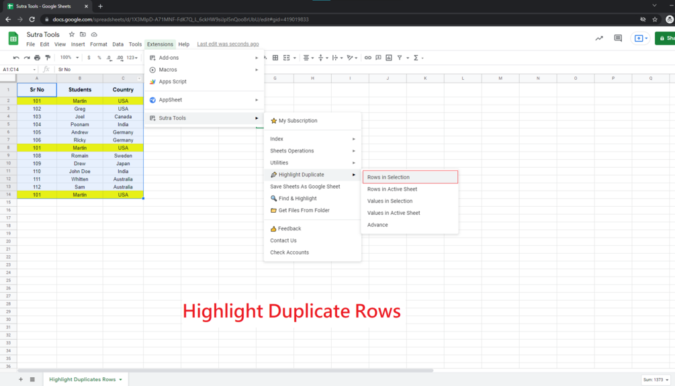Format as currency with the dollar icon
The width and height of the screenshot is (675, 386).
tap(89, 58)
